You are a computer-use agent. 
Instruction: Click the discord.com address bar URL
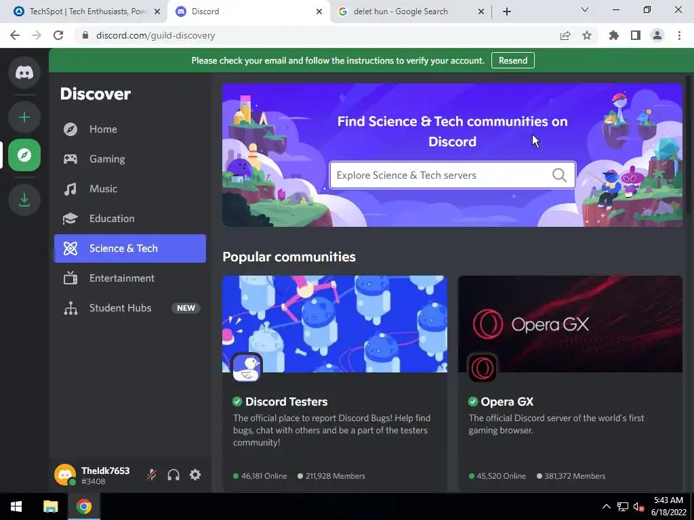[155, 35]
